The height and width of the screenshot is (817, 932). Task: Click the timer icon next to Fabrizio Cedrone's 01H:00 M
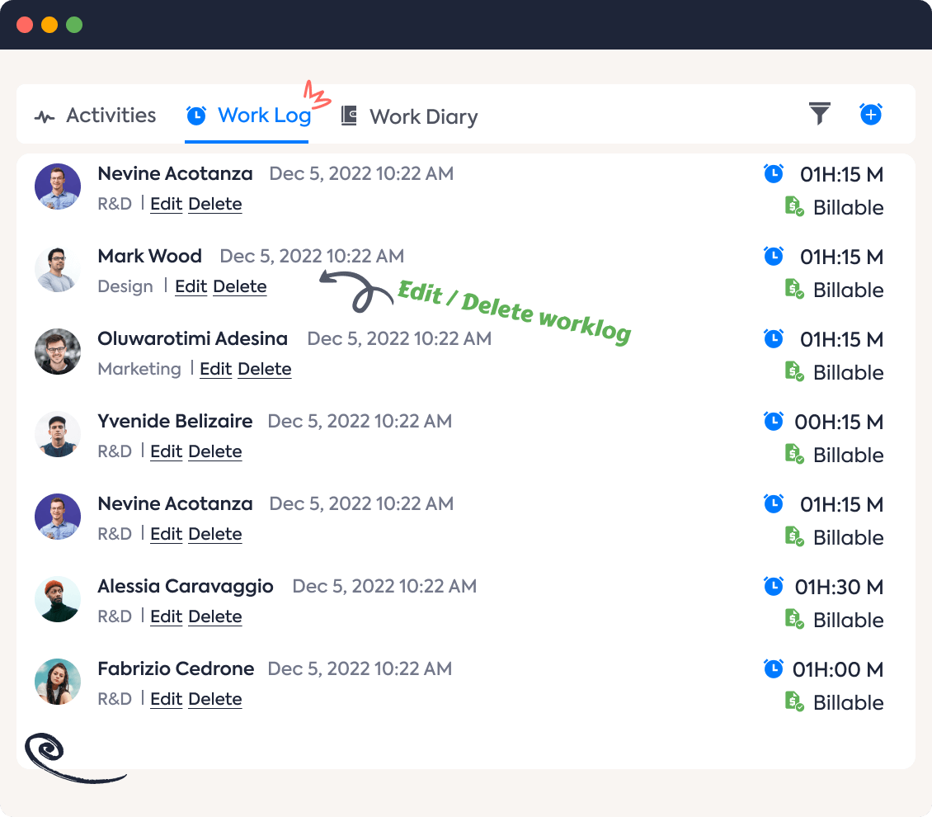pyautogui.click(x=774, y=669)
